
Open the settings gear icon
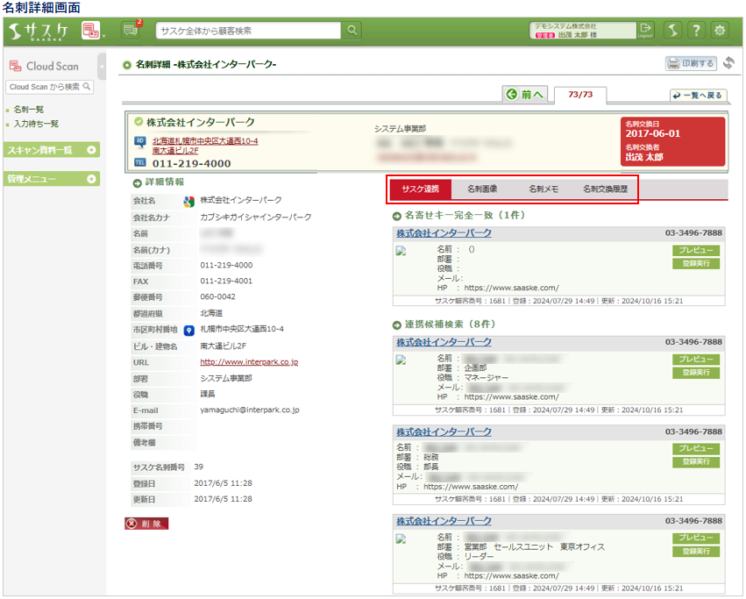(720, 31)
